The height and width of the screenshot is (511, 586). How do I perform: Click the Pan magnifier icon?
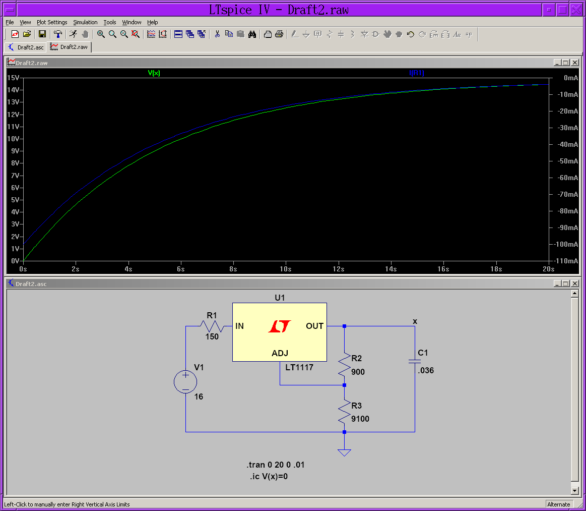click(112, 34)
